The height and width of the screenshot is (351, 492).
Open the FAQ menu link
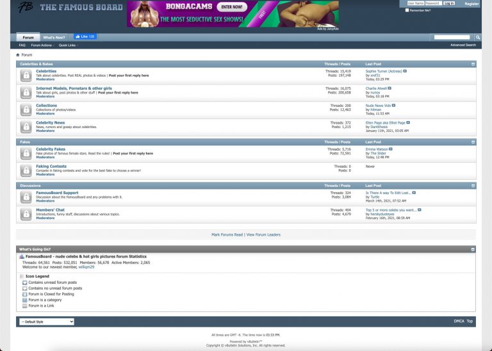click(x=22, y=45)
